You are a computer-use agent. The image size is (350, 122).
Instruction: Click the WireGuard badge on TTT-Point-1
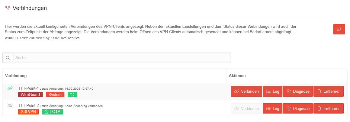tap(30, 95)
